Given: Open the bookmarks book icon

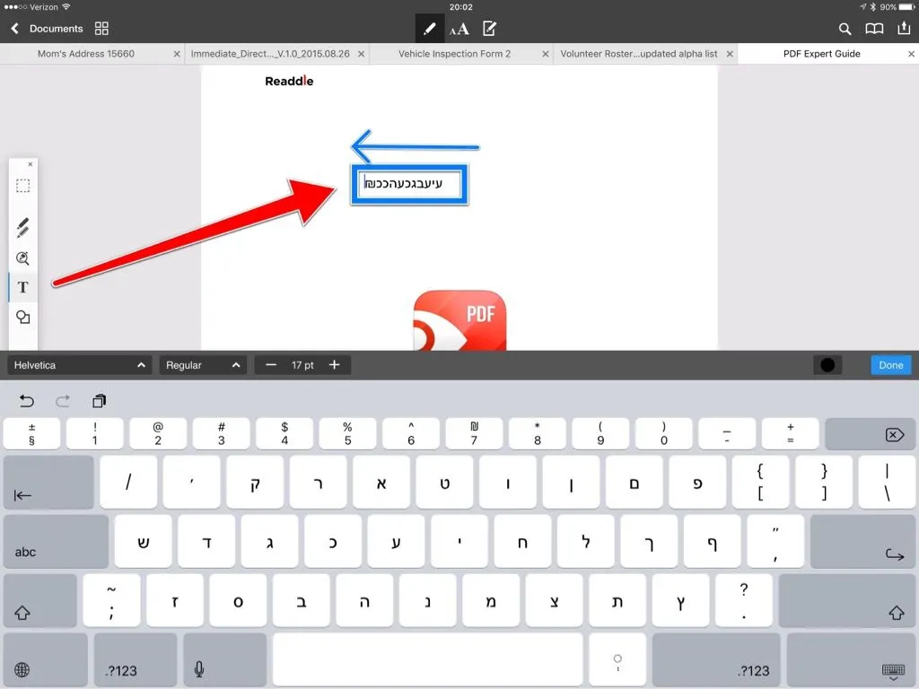Looking at the screenshot, I should pos(873,29).
